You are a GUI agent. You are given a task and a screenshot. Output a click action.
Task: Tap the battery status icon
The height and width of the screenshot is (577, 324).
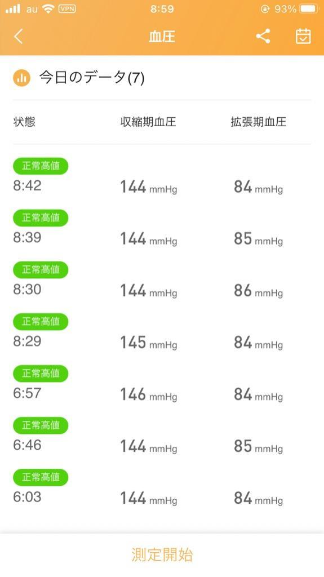[309, 9]
